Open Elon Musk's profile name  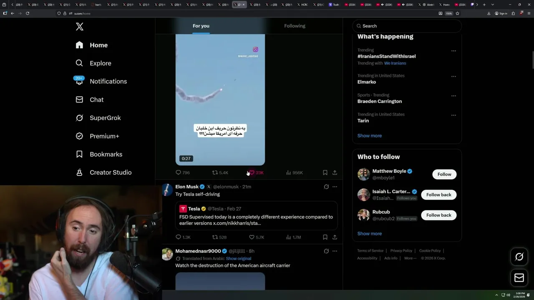pos(187,187)
